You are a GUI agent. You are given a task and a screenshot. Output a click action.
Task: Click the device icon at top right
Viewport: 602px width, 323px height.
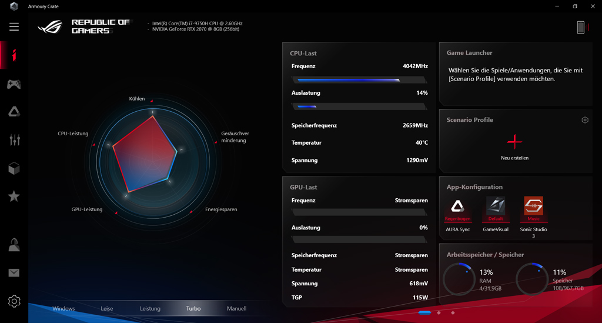coord(580,27)
